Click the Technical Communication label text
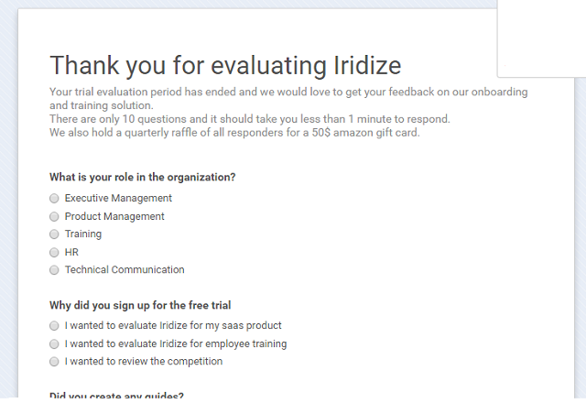 (125, 269)
